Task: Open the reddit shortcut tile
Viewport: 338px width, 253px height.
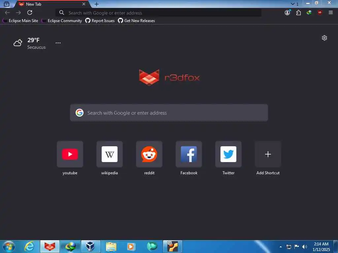Action: (149, 154)
